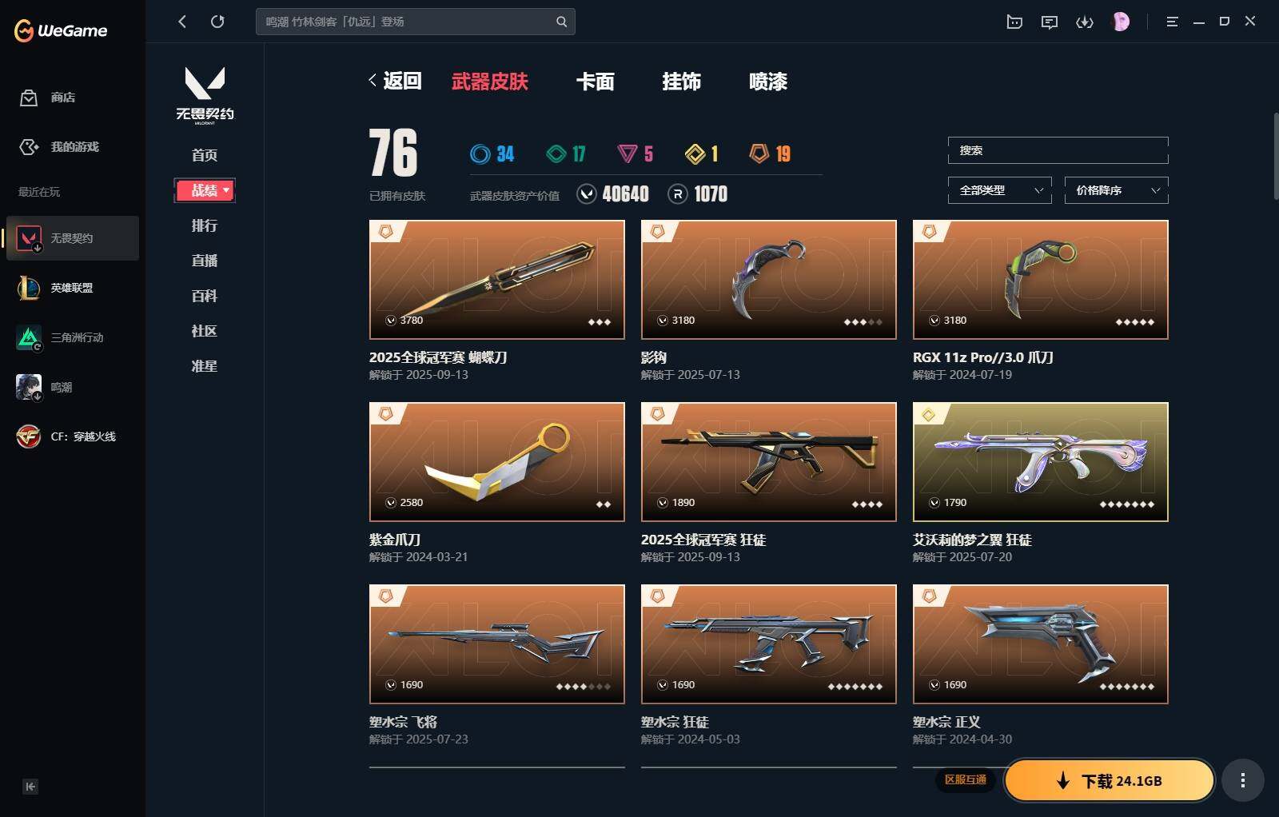Click the 搜索 skin search field
The image size is (1279, 817).
pos(1058,150)
